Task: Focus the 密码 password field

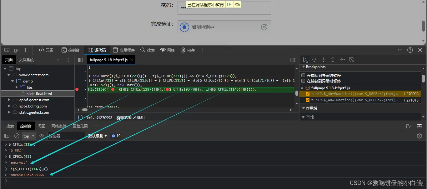Action: pos(224,8)
